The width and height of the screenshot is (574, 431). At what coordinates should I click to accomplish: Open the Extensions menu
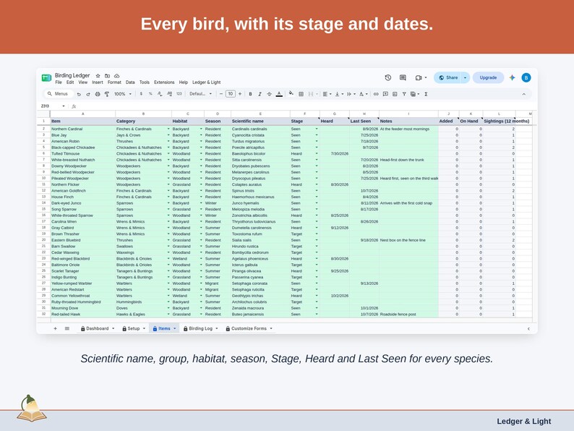coord(164,82)
